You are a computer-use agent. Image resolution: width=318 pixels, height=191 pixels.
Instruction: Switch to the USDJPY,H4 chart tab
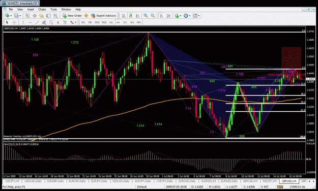coord(12,181)
